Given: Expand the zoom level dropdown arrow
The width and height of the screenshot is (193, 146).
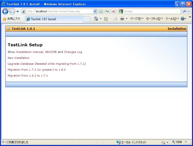Looking at the screenshot, I should [x=186, y=142].
